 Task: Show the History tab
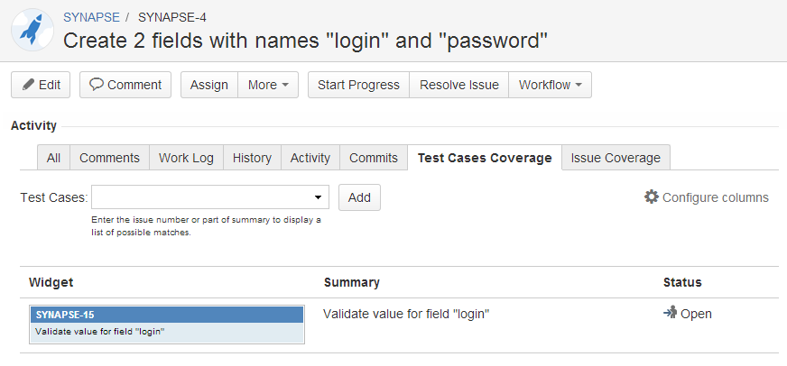click(252, 158)
